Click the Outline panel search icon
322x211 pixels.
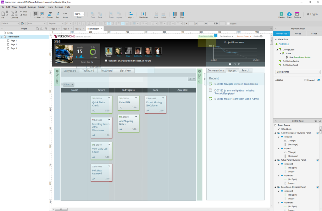tap(319, 121)
